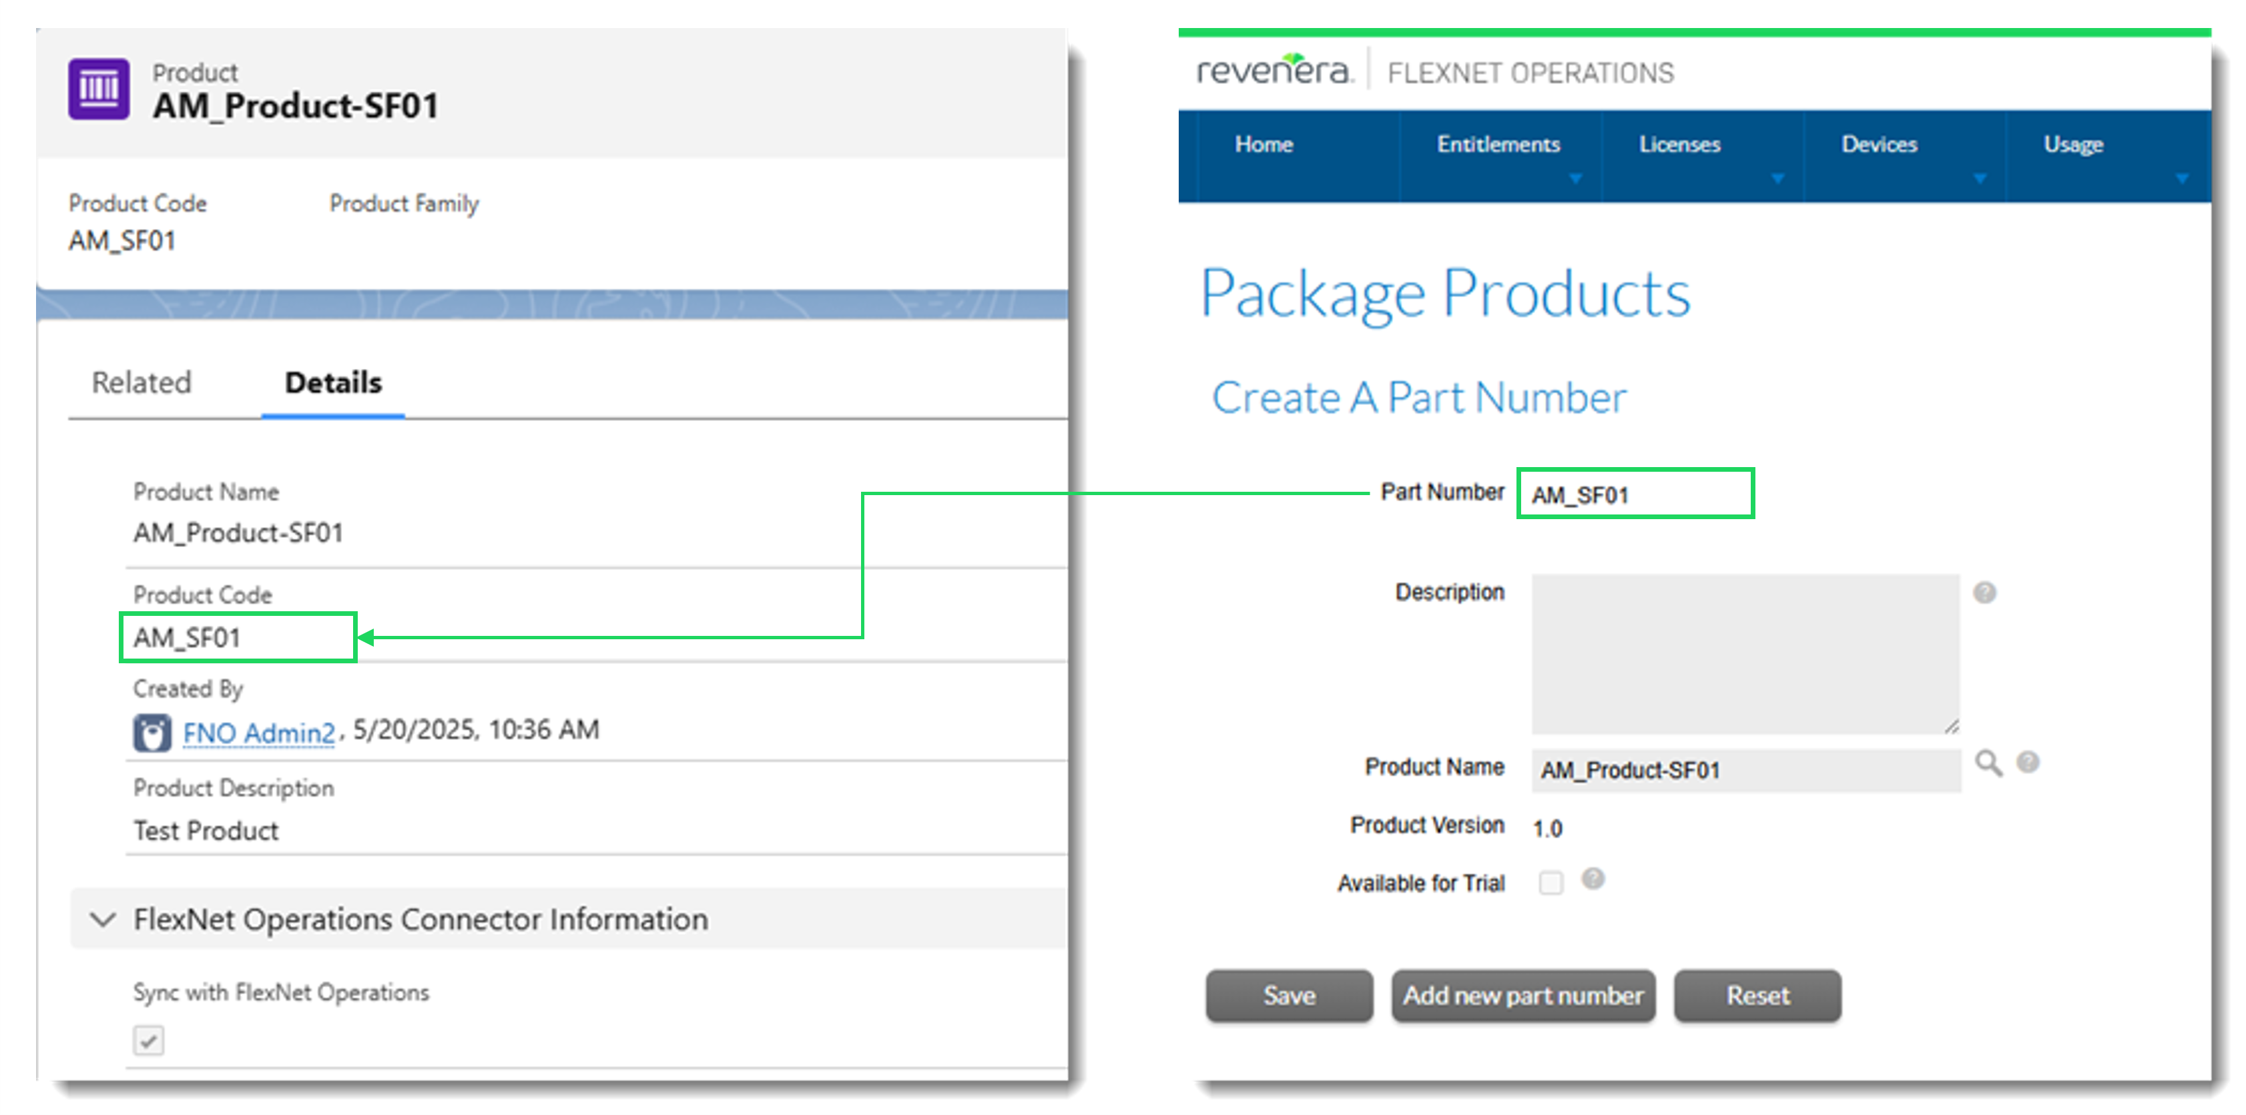
Task: Click inside the Description text area
Action: tap(1745, 654)
